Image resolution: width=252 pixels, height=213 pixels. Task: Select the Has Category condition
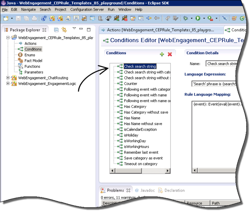tap(135, 106)
